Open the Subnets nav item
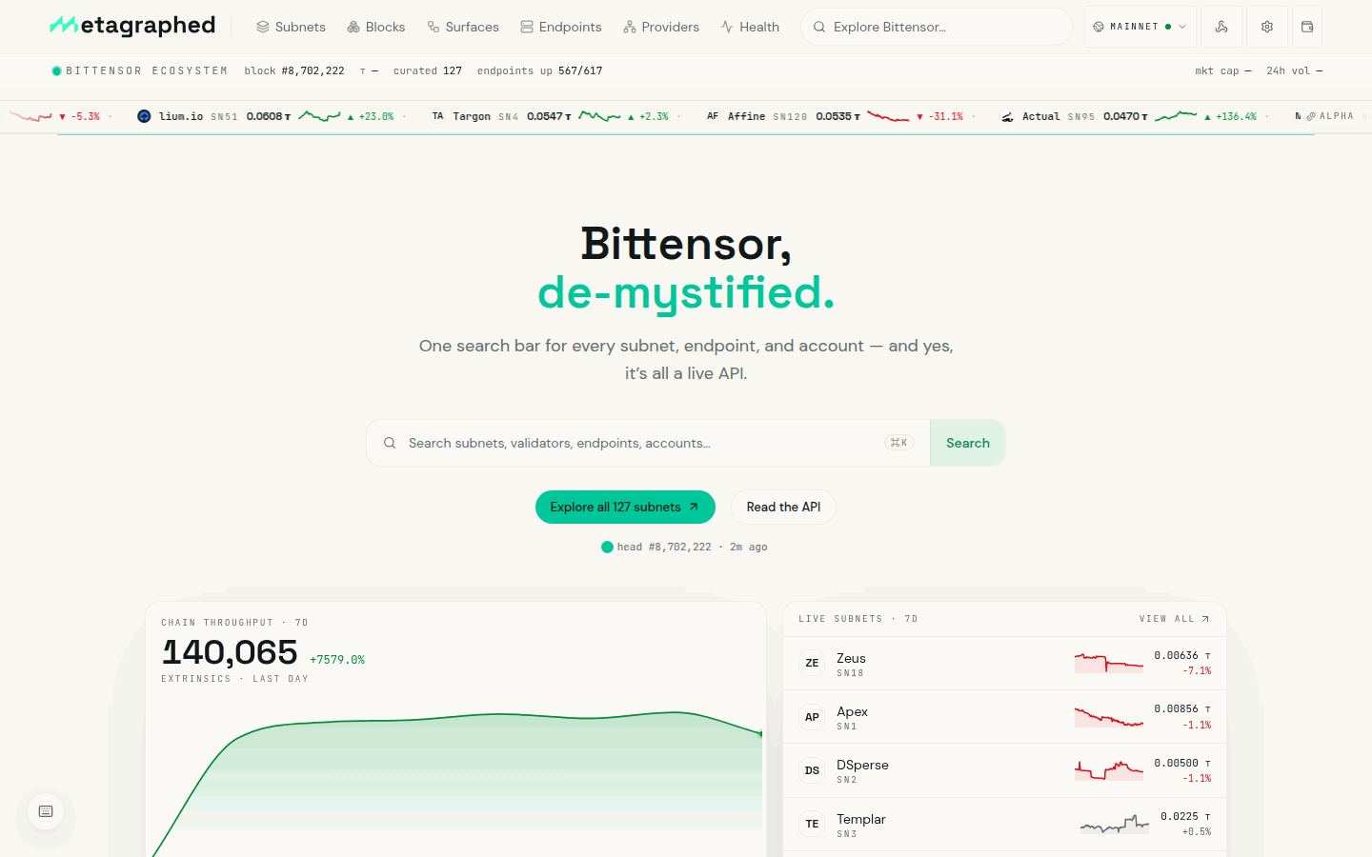The height and width of the screenshot is (857, 1372). (x=292, y=27)
